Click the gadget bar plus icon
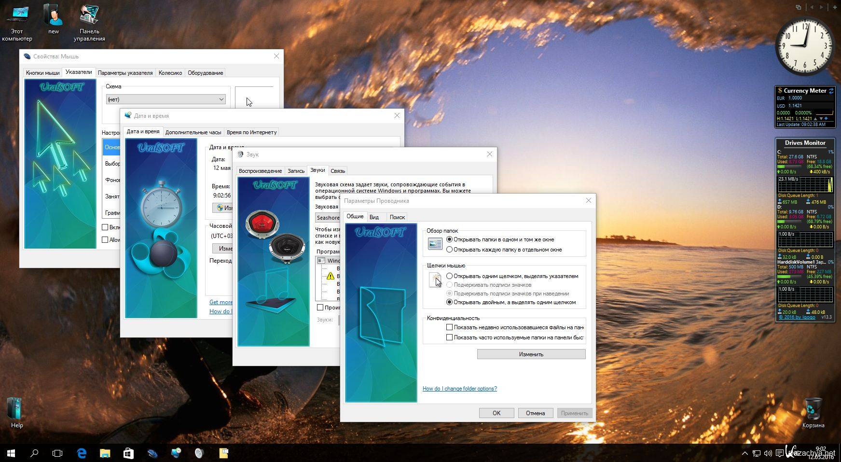 pyautogui.click(x=835, y=7)
